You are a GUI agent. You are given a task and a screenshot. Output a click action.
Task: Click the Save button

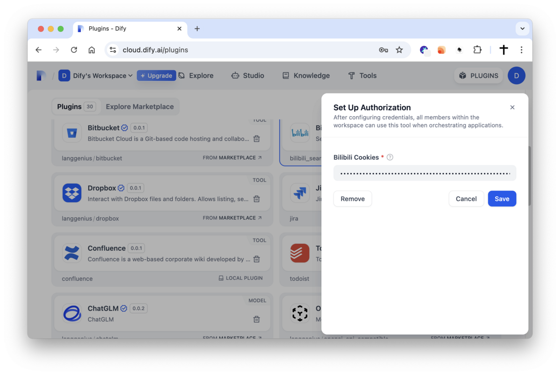point(502,198)
